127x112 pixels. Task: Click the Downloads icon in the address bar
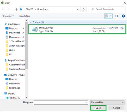pyautogui.click(x=21, y=9)
